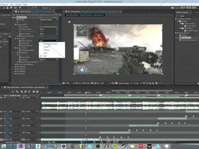
Task: Collapse the Track Control group
Action: (x=16, y=39)
